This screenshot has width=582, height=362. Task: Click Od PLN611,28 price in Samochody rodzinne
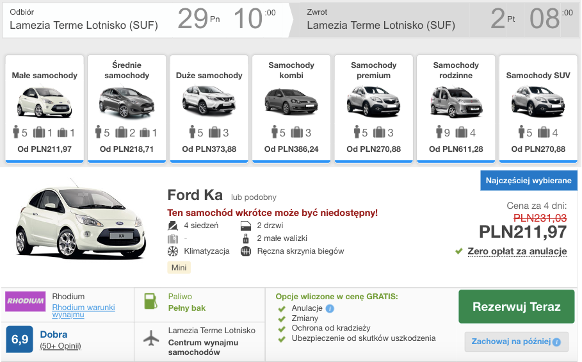456,149
